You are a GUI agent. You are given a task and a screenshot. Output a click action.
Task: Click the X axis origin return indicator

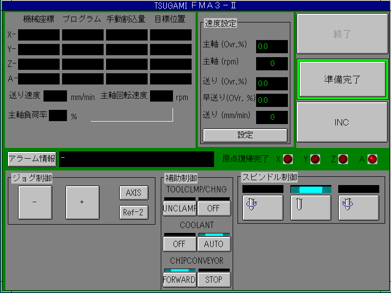pos(288,159)
